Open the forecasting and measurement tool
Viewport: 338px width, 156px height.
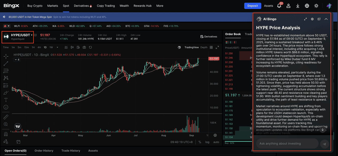pos(6,86)
